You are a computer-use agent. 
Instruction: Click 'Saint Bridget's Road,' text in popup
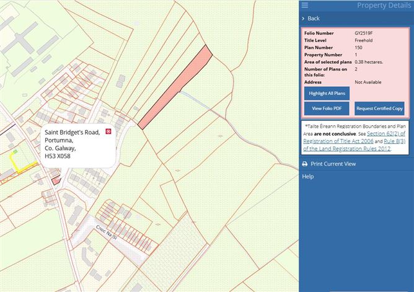pyautogui.click(x=73, y=132)
